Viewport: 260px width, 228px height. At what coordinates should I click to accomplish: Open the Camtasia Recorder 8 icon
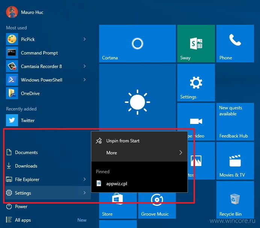[x=12, y=66]
